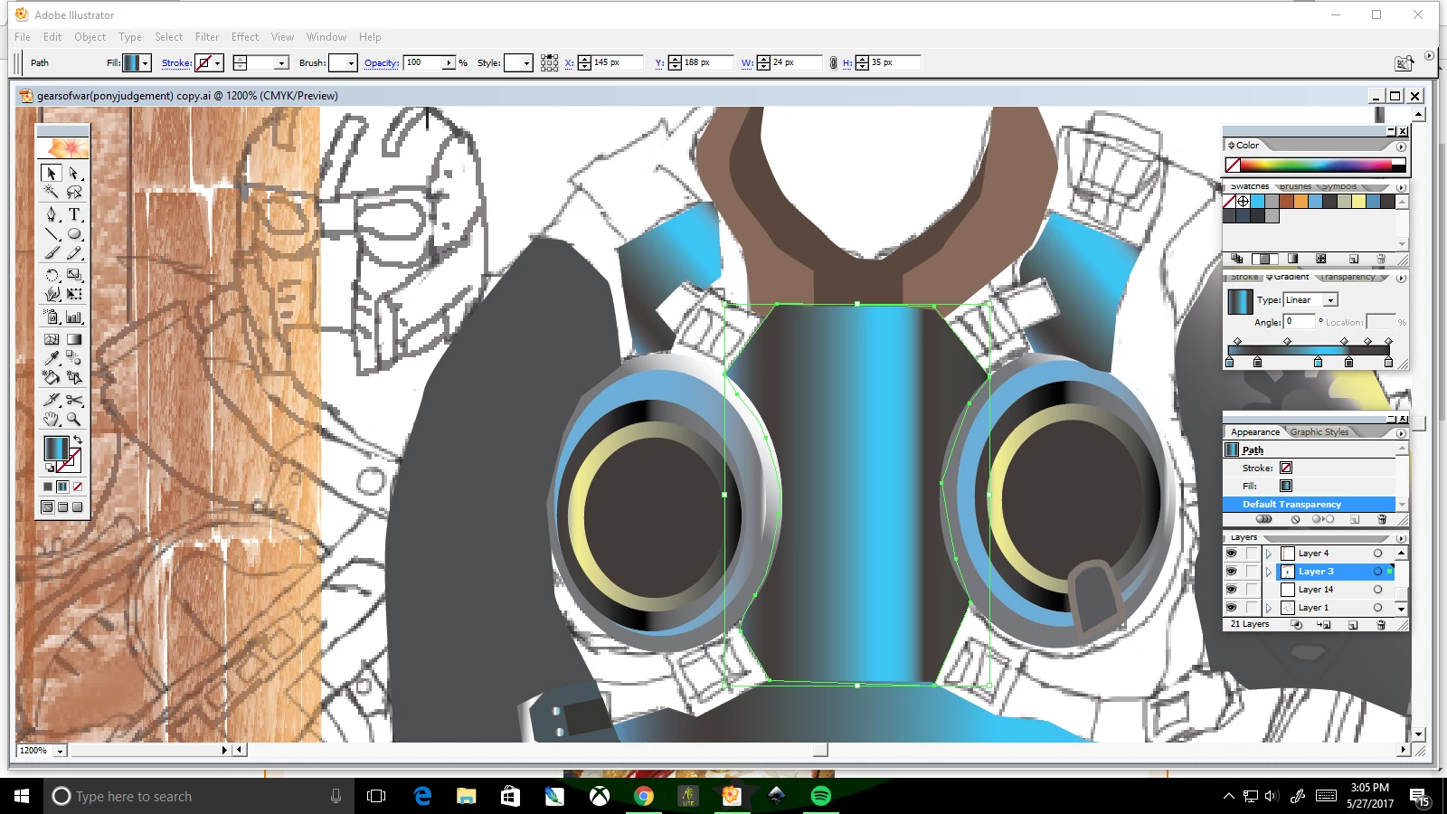The width and height of the screenshot is (1447, 814).
Task: Select the Type tool
Action: point(74,214)
